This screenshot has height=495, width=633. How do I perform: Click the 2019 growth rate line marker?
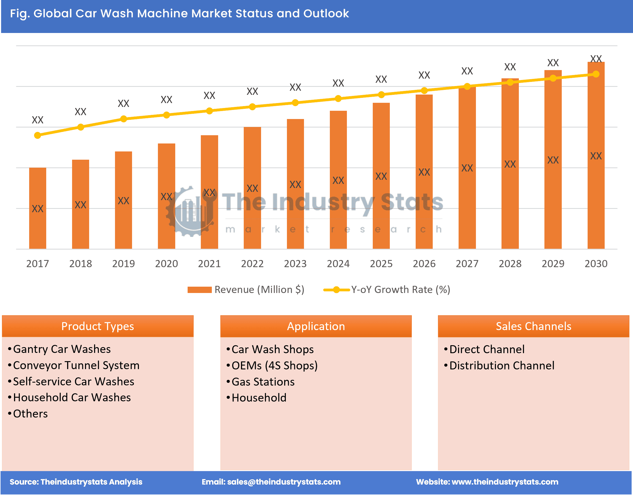124,119
